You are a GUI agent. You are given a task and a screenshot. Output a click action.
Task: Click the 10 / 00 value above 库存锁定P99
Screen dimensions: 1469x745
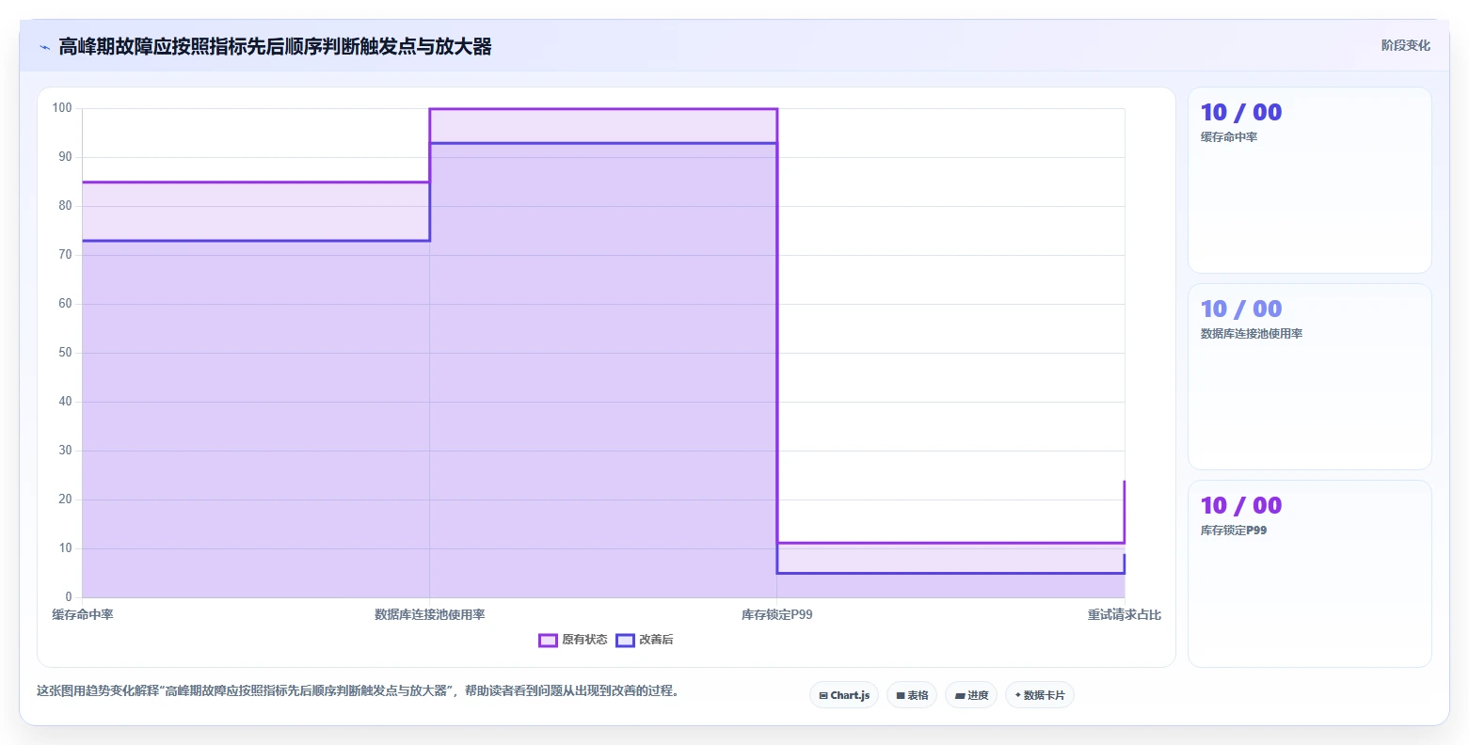1241,506
